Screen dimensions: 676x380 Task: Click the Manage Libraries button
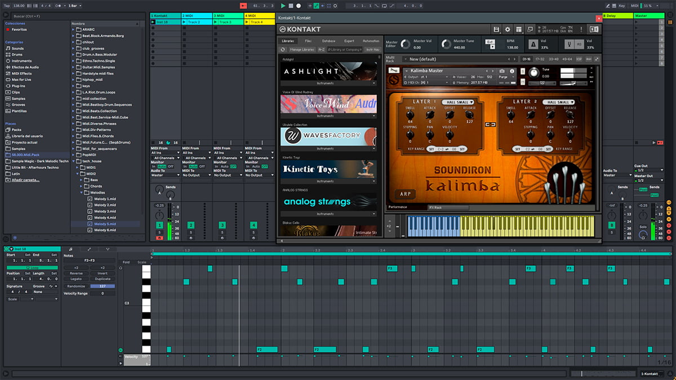(302, 50)
